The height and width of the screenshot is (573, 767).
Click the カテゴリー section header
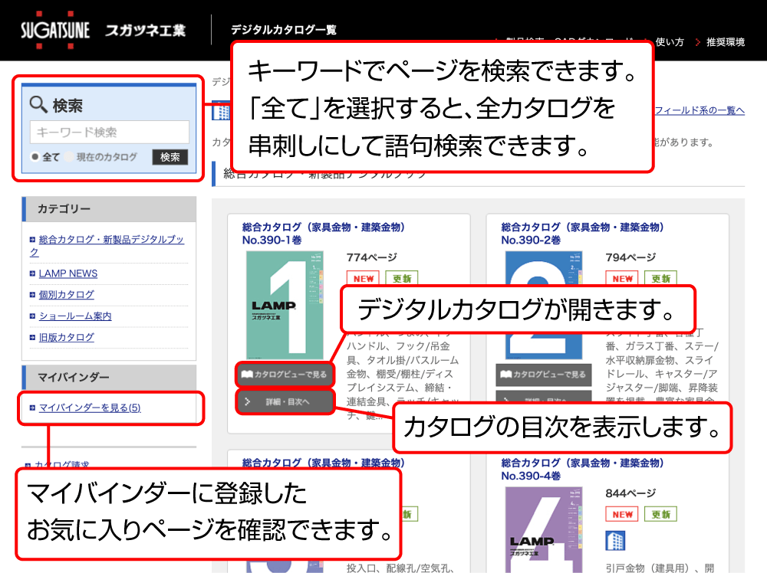coord(109,209)
